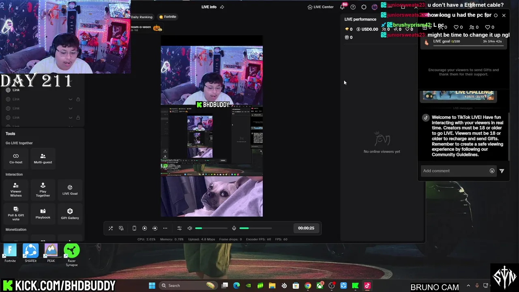Open Kick app from taskbar
This screenshot has height=292, width=519.
pyautogui.click(x=355, y=286)
